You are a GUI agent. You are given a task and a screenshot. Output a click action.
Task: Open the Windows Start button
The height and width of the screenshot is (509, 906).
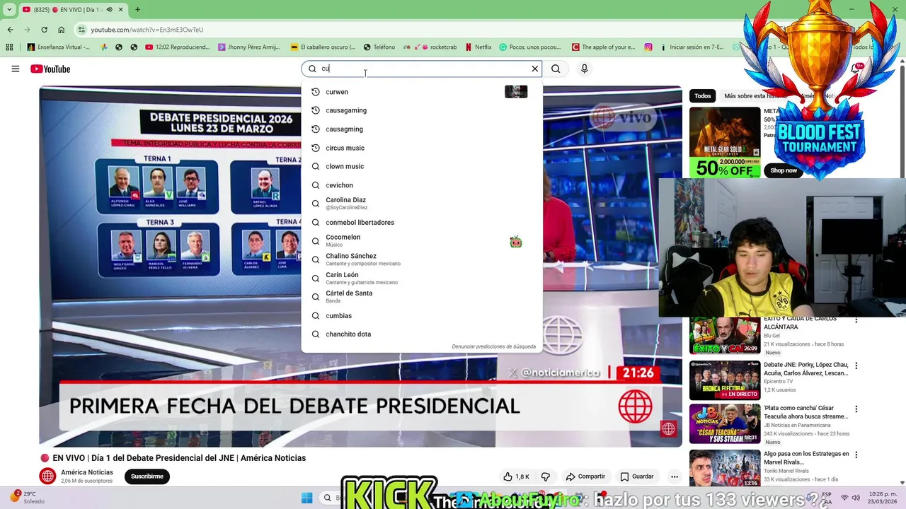(x=306, y=498)
